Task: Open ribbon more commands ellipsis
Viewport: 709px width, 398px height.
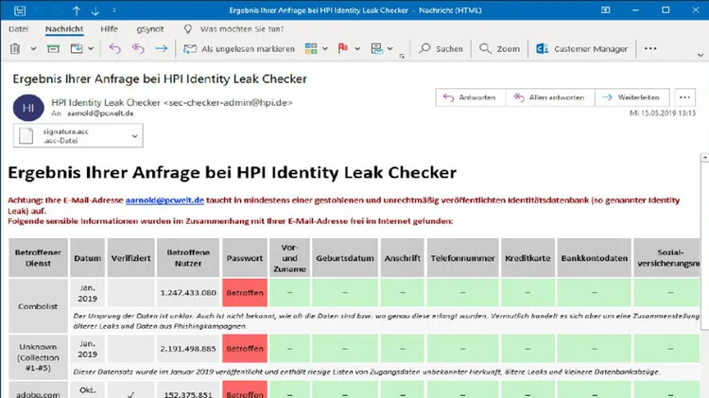Action: point(650,48)
